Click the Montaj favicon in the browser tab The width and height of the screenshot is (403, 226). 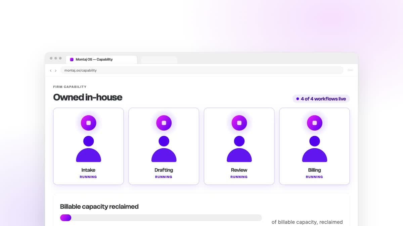72,60
